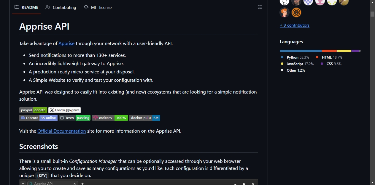Click the Other 1.2% language entry

(293, 70)
